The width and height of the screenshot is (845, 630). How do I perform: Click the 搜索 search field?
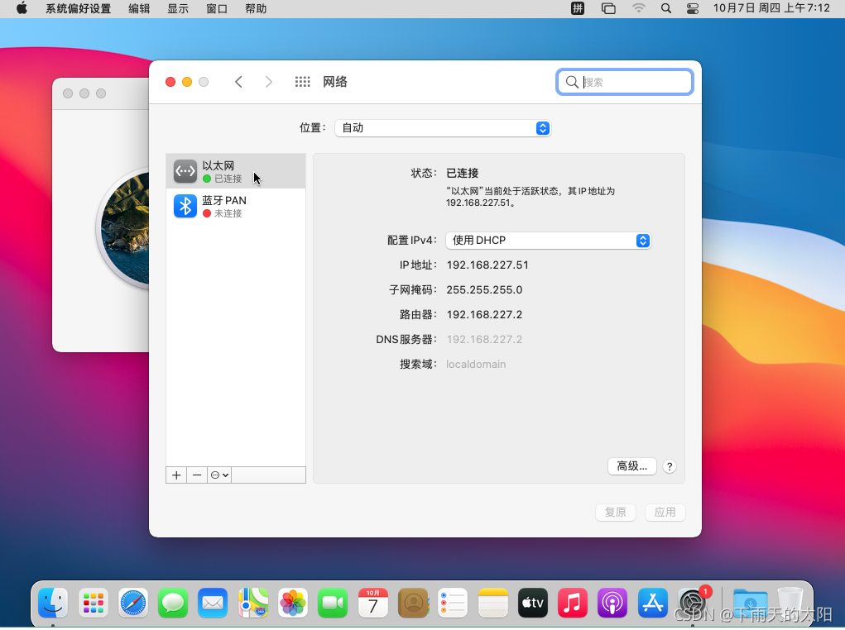pyautogui.click(x=625, y=82)
